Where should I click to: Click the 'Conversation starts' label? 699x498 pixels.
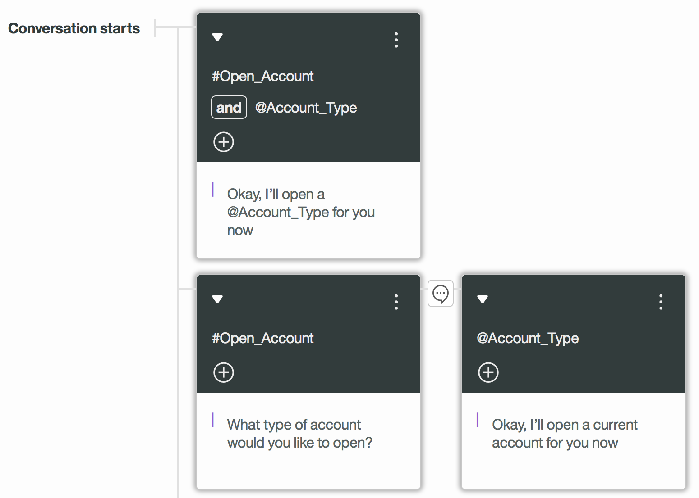[74, 28]
